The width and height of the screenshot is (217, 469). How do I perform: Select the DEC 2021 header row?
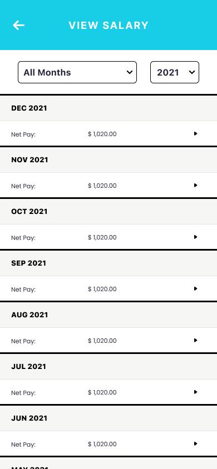(108, 108)
